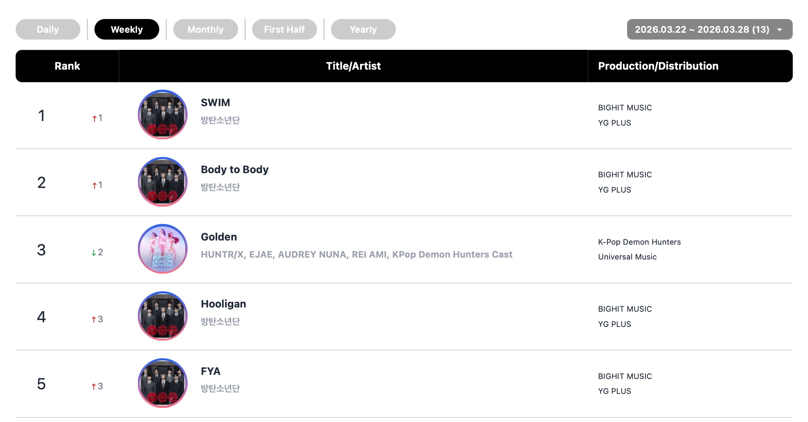Click the Hooligan song title
Image resolution: width=808 pixels, height=422 pixels.
tap(224, 304)
